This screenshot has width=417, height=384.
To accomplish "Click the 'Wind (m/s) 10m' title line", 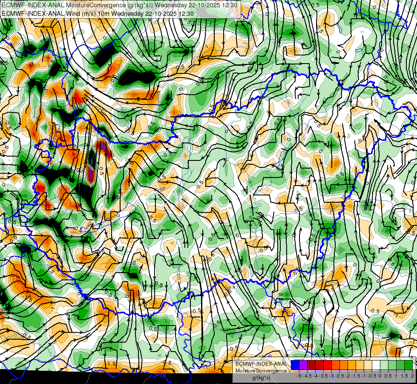I will [x=98, y=13].
